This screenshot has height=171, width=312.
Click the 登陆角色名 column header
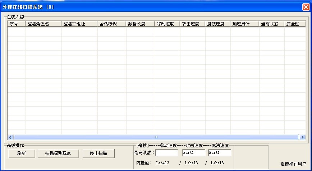click(43, 24)
